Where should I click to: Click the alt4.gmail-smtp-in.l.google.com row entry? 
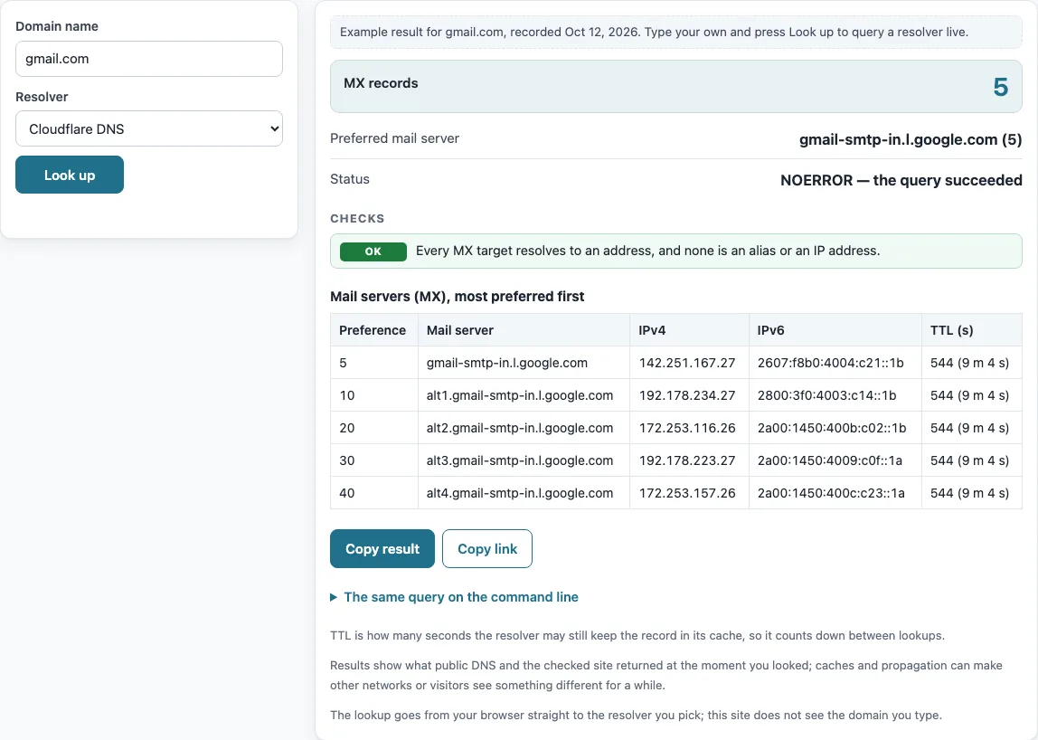pyautogui.click(x=520, y=493)
